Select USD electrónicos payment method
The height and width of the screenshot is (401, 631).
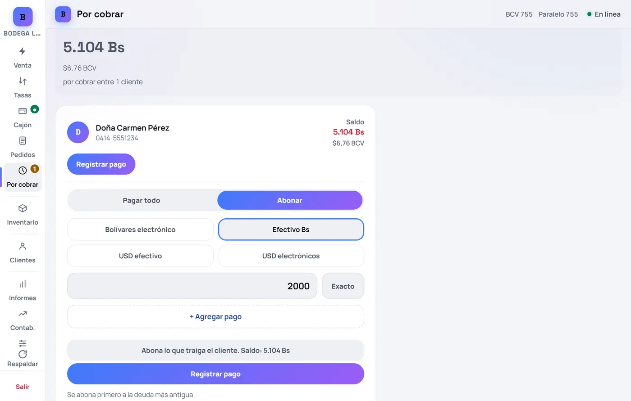coord(291,256)
